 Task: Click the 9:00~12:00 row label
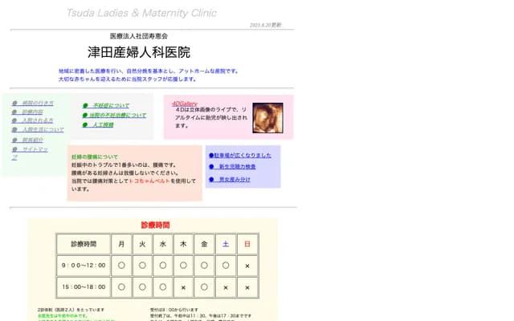pos(84,266)
